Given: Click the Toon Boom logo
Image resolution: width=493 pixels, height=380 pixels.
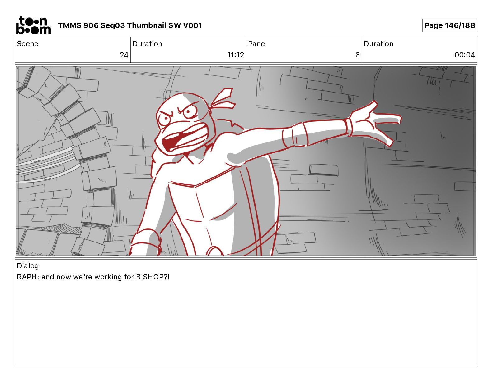Looking at the screenshot, I should [33, 25].
